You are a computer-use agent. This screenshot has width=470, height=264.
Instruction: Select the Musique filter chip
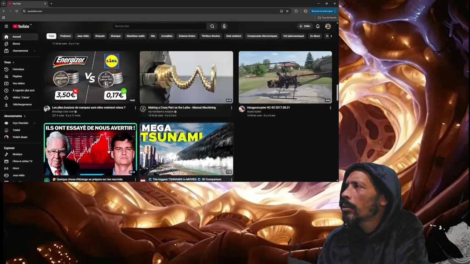116,36
